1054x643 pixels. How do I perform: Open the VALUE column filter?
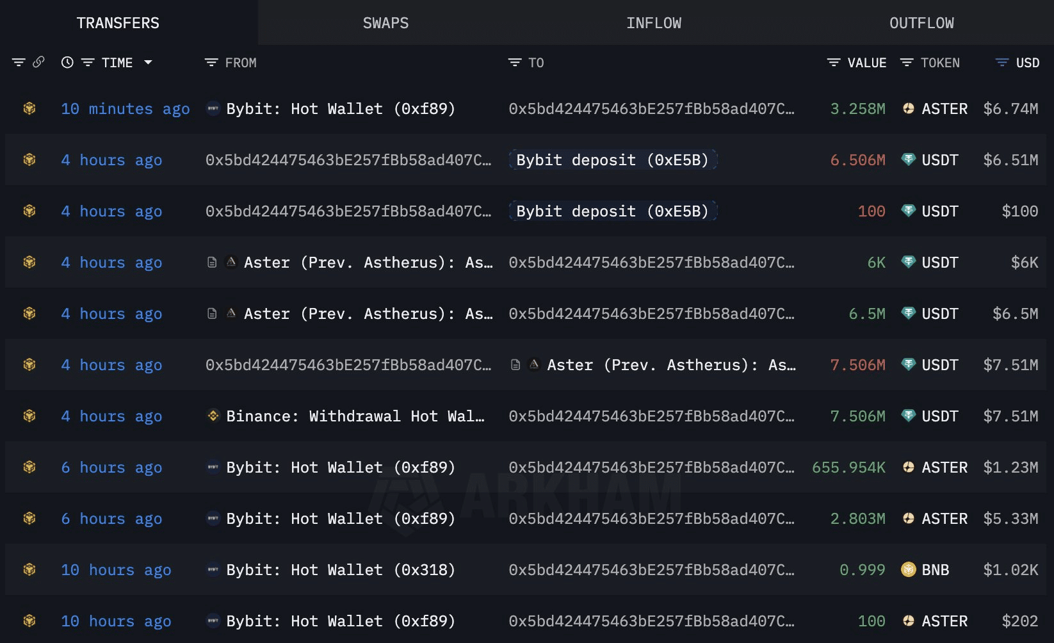pyautogui.click(x=834, y=62)
